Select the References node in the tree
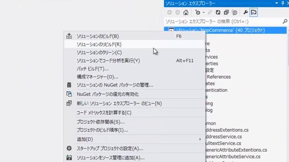The image size is (289, 162). coord(219,77)
